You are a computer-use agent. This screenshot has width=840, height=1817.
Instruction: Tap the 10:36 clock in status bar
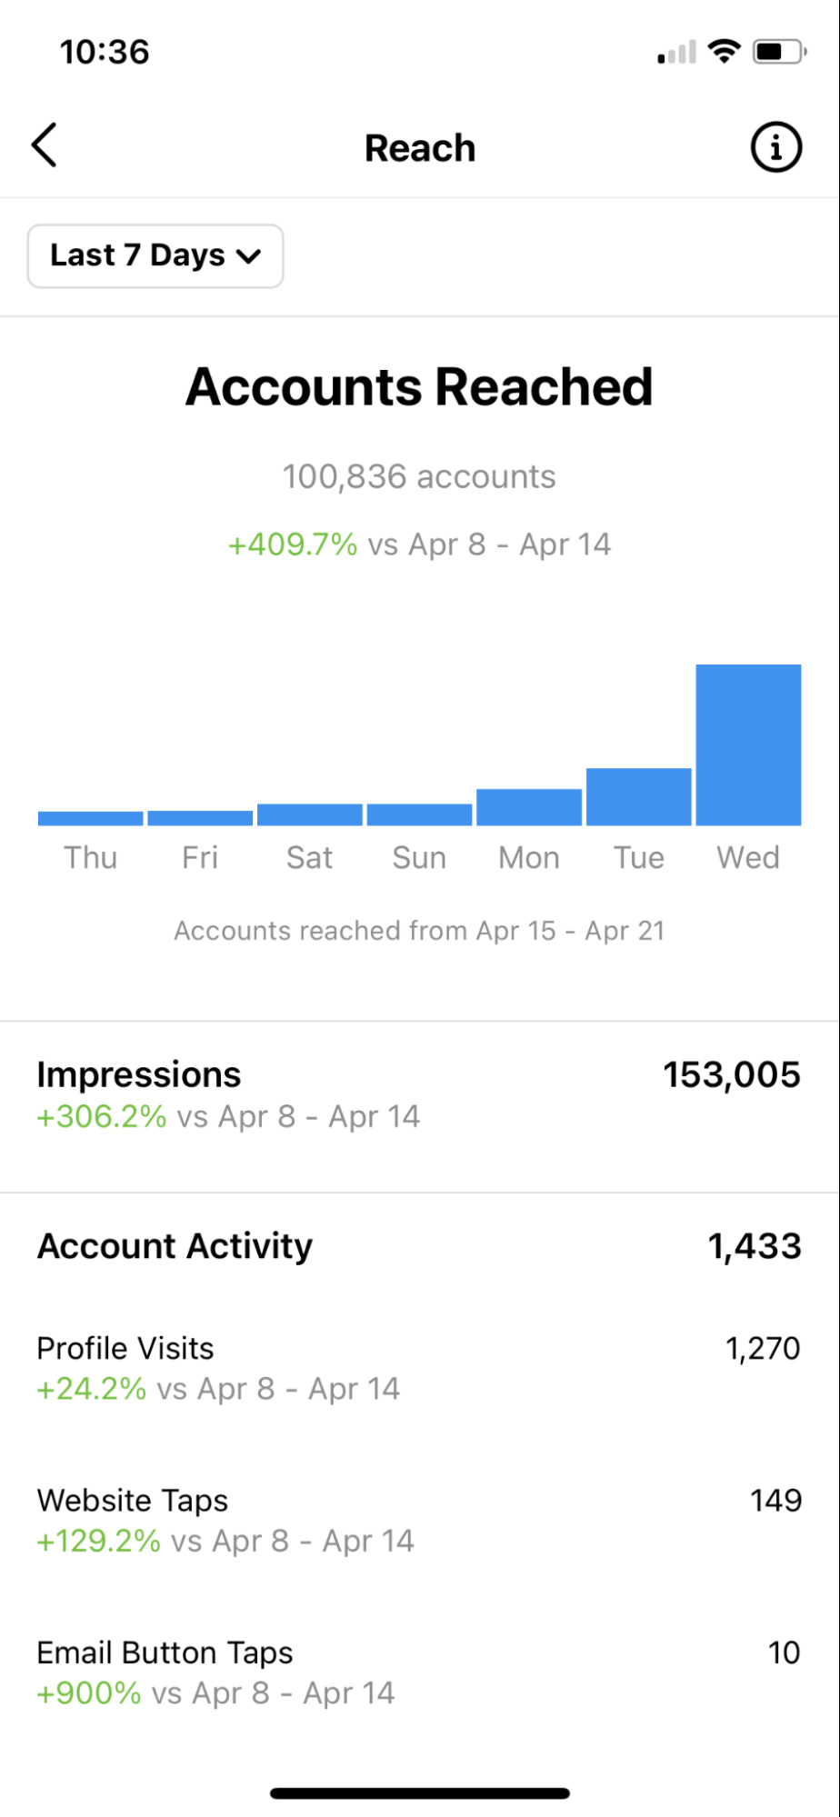pyautogui.click(x=105, y=52)
